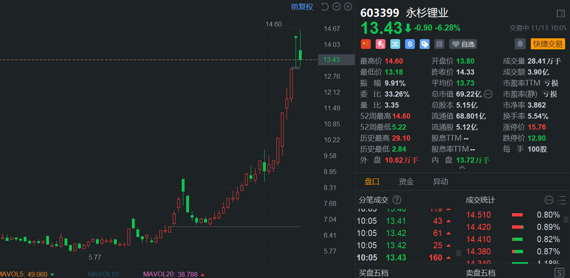Click the 14.60 high marker on chart
The height and width of the screenshot is (278, 570).
(x=274, y=24)
